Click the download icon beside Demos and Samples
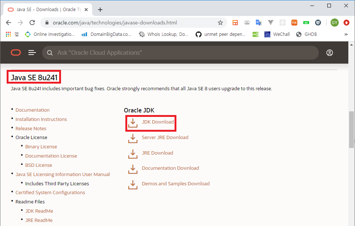Image resolution: width=355 pixels, height=226 pixels. (x=133, y=185)
